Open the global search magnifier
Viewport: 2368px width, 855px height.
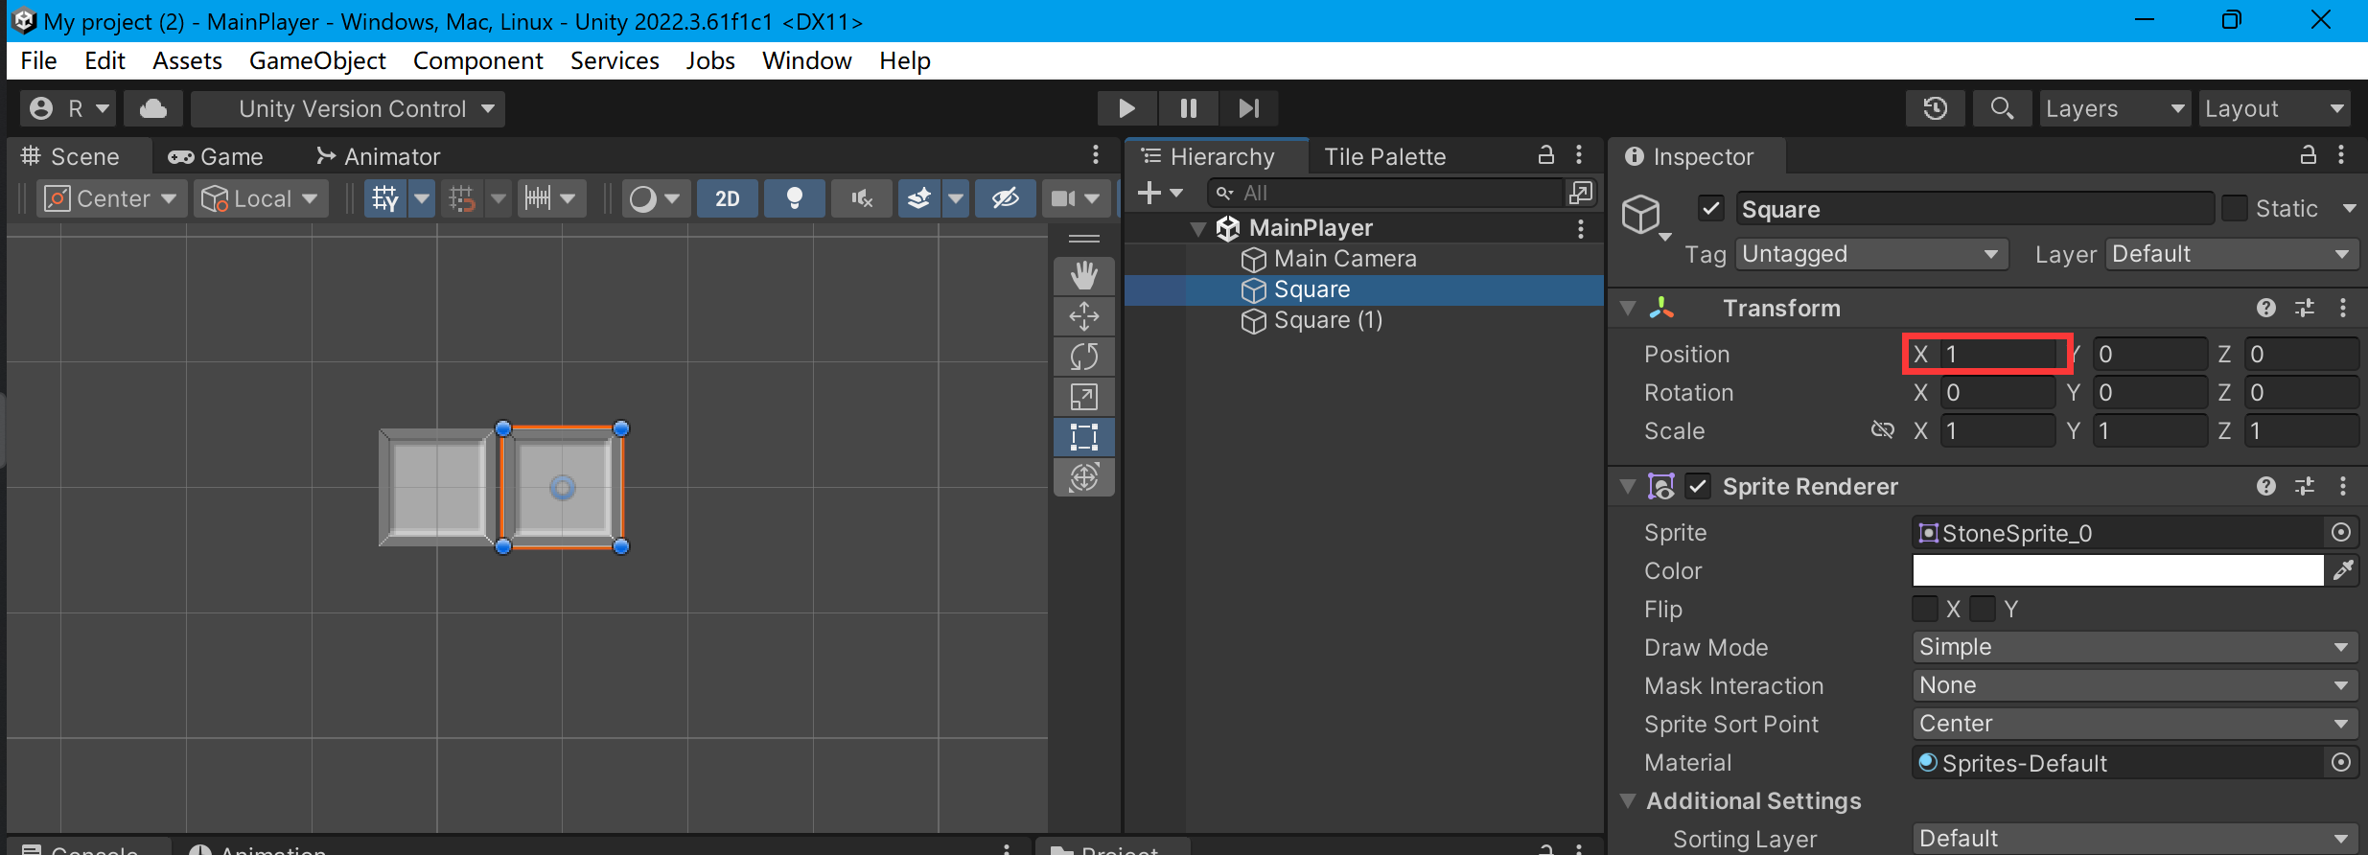2002,108
